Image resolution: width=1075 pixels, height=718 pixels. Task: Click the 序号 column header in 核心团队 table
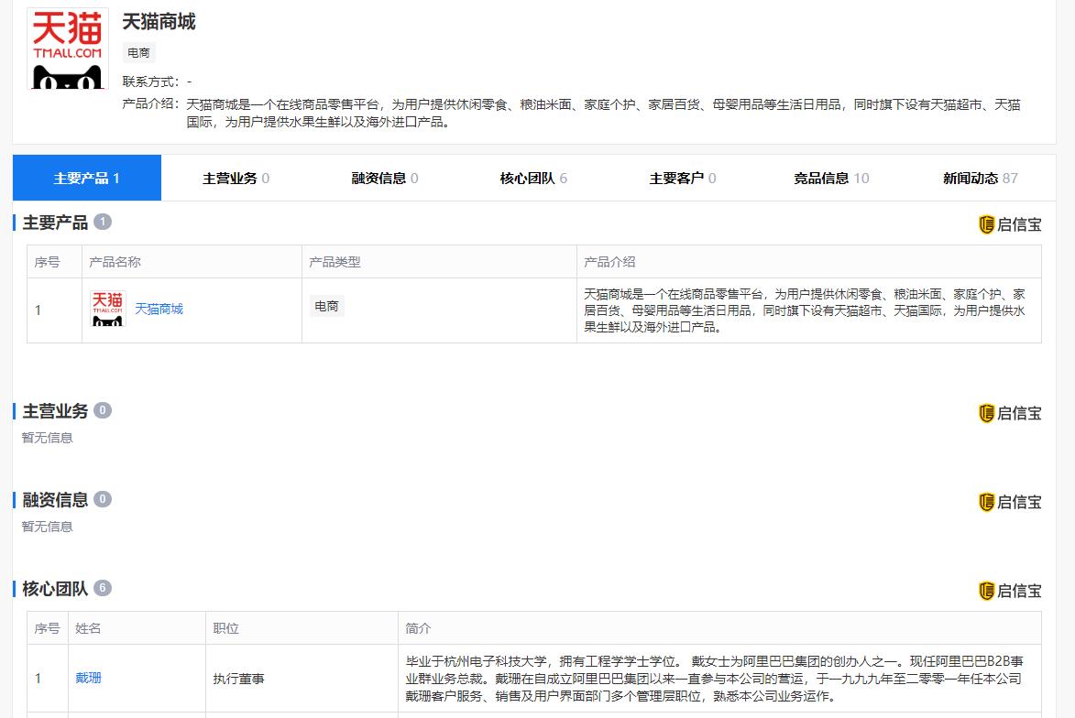coord(48,628)
